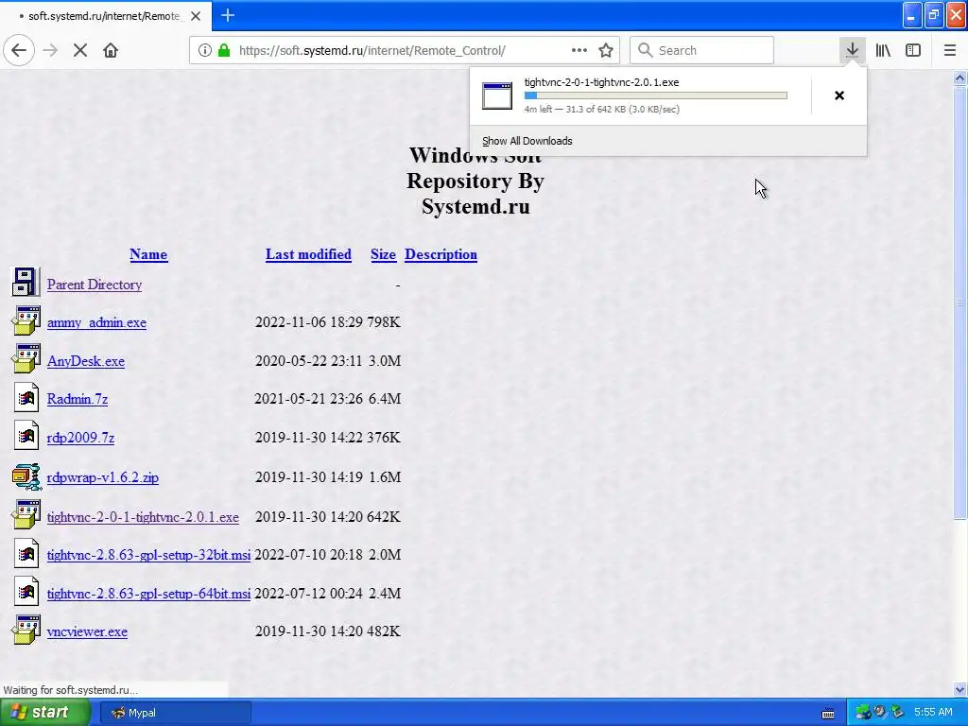Download tightvnc-2.8.63-gpl-setup-64bit.msi
The width and height of the screenshot is (968, 726).
click(x=148, y=594)
